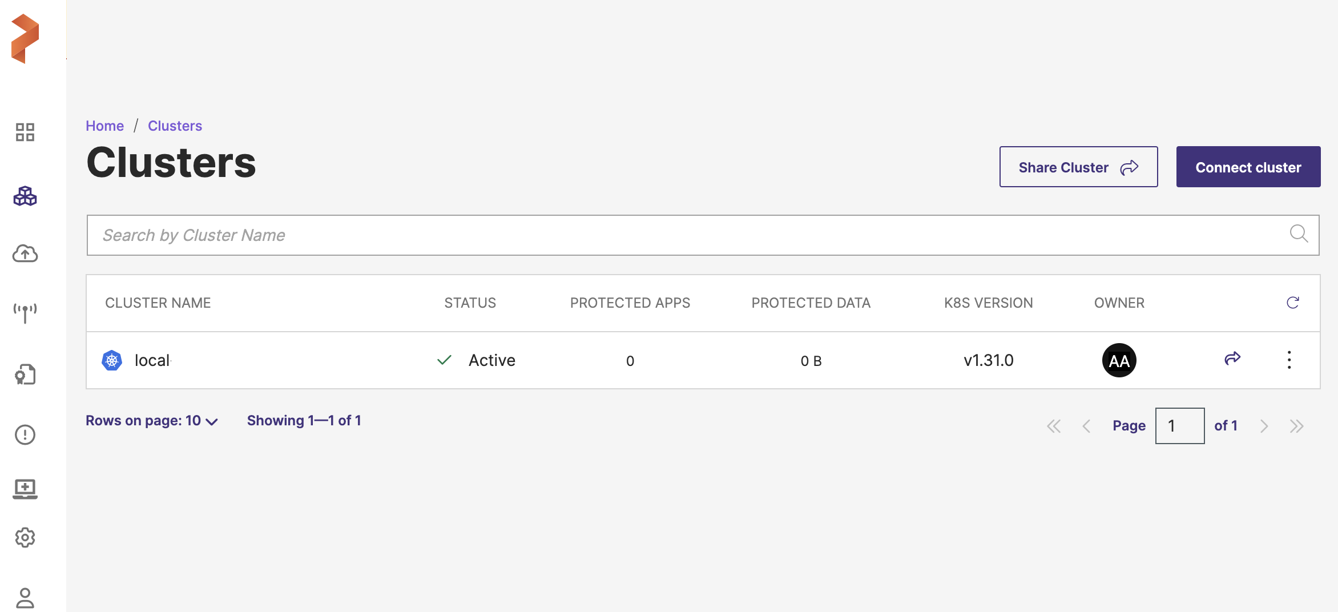1338x612 pixels.
Task: Share the local cluster via arrow icon
Action: pyautogui.click(x=1232, y=359)
